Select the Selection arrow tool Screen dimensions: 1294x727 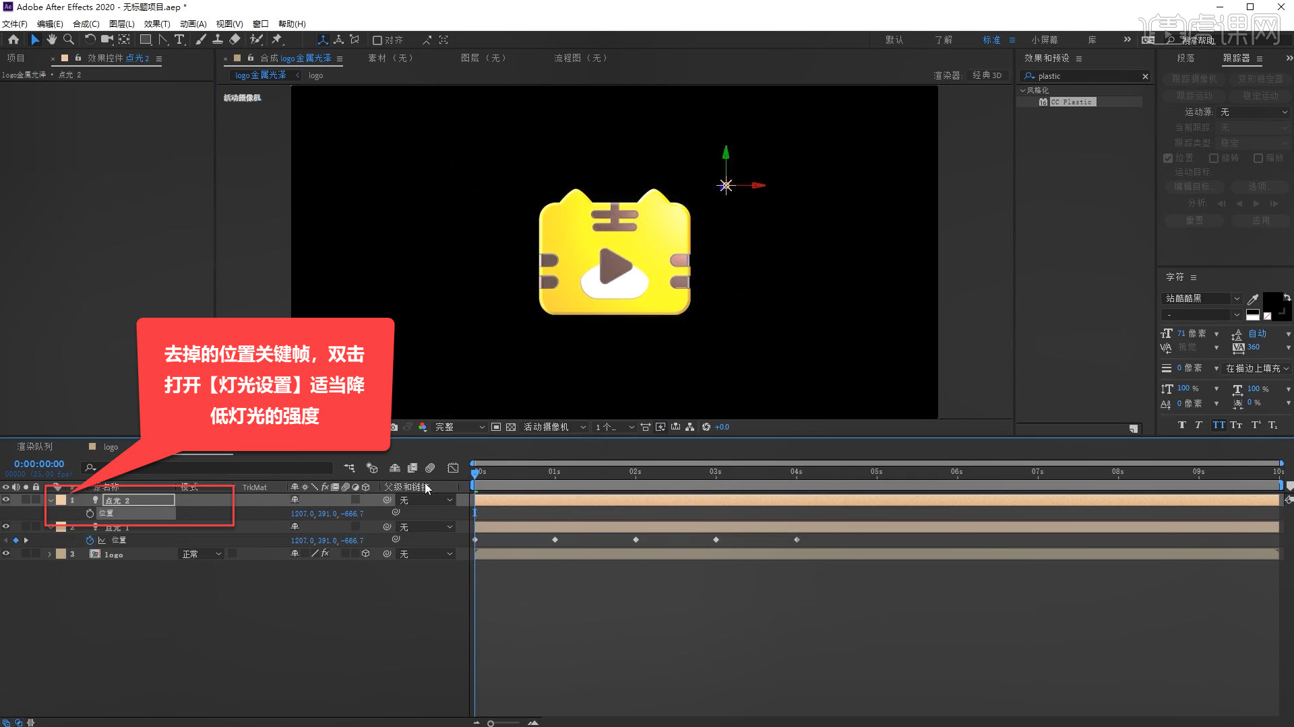[x=35, y=40]
